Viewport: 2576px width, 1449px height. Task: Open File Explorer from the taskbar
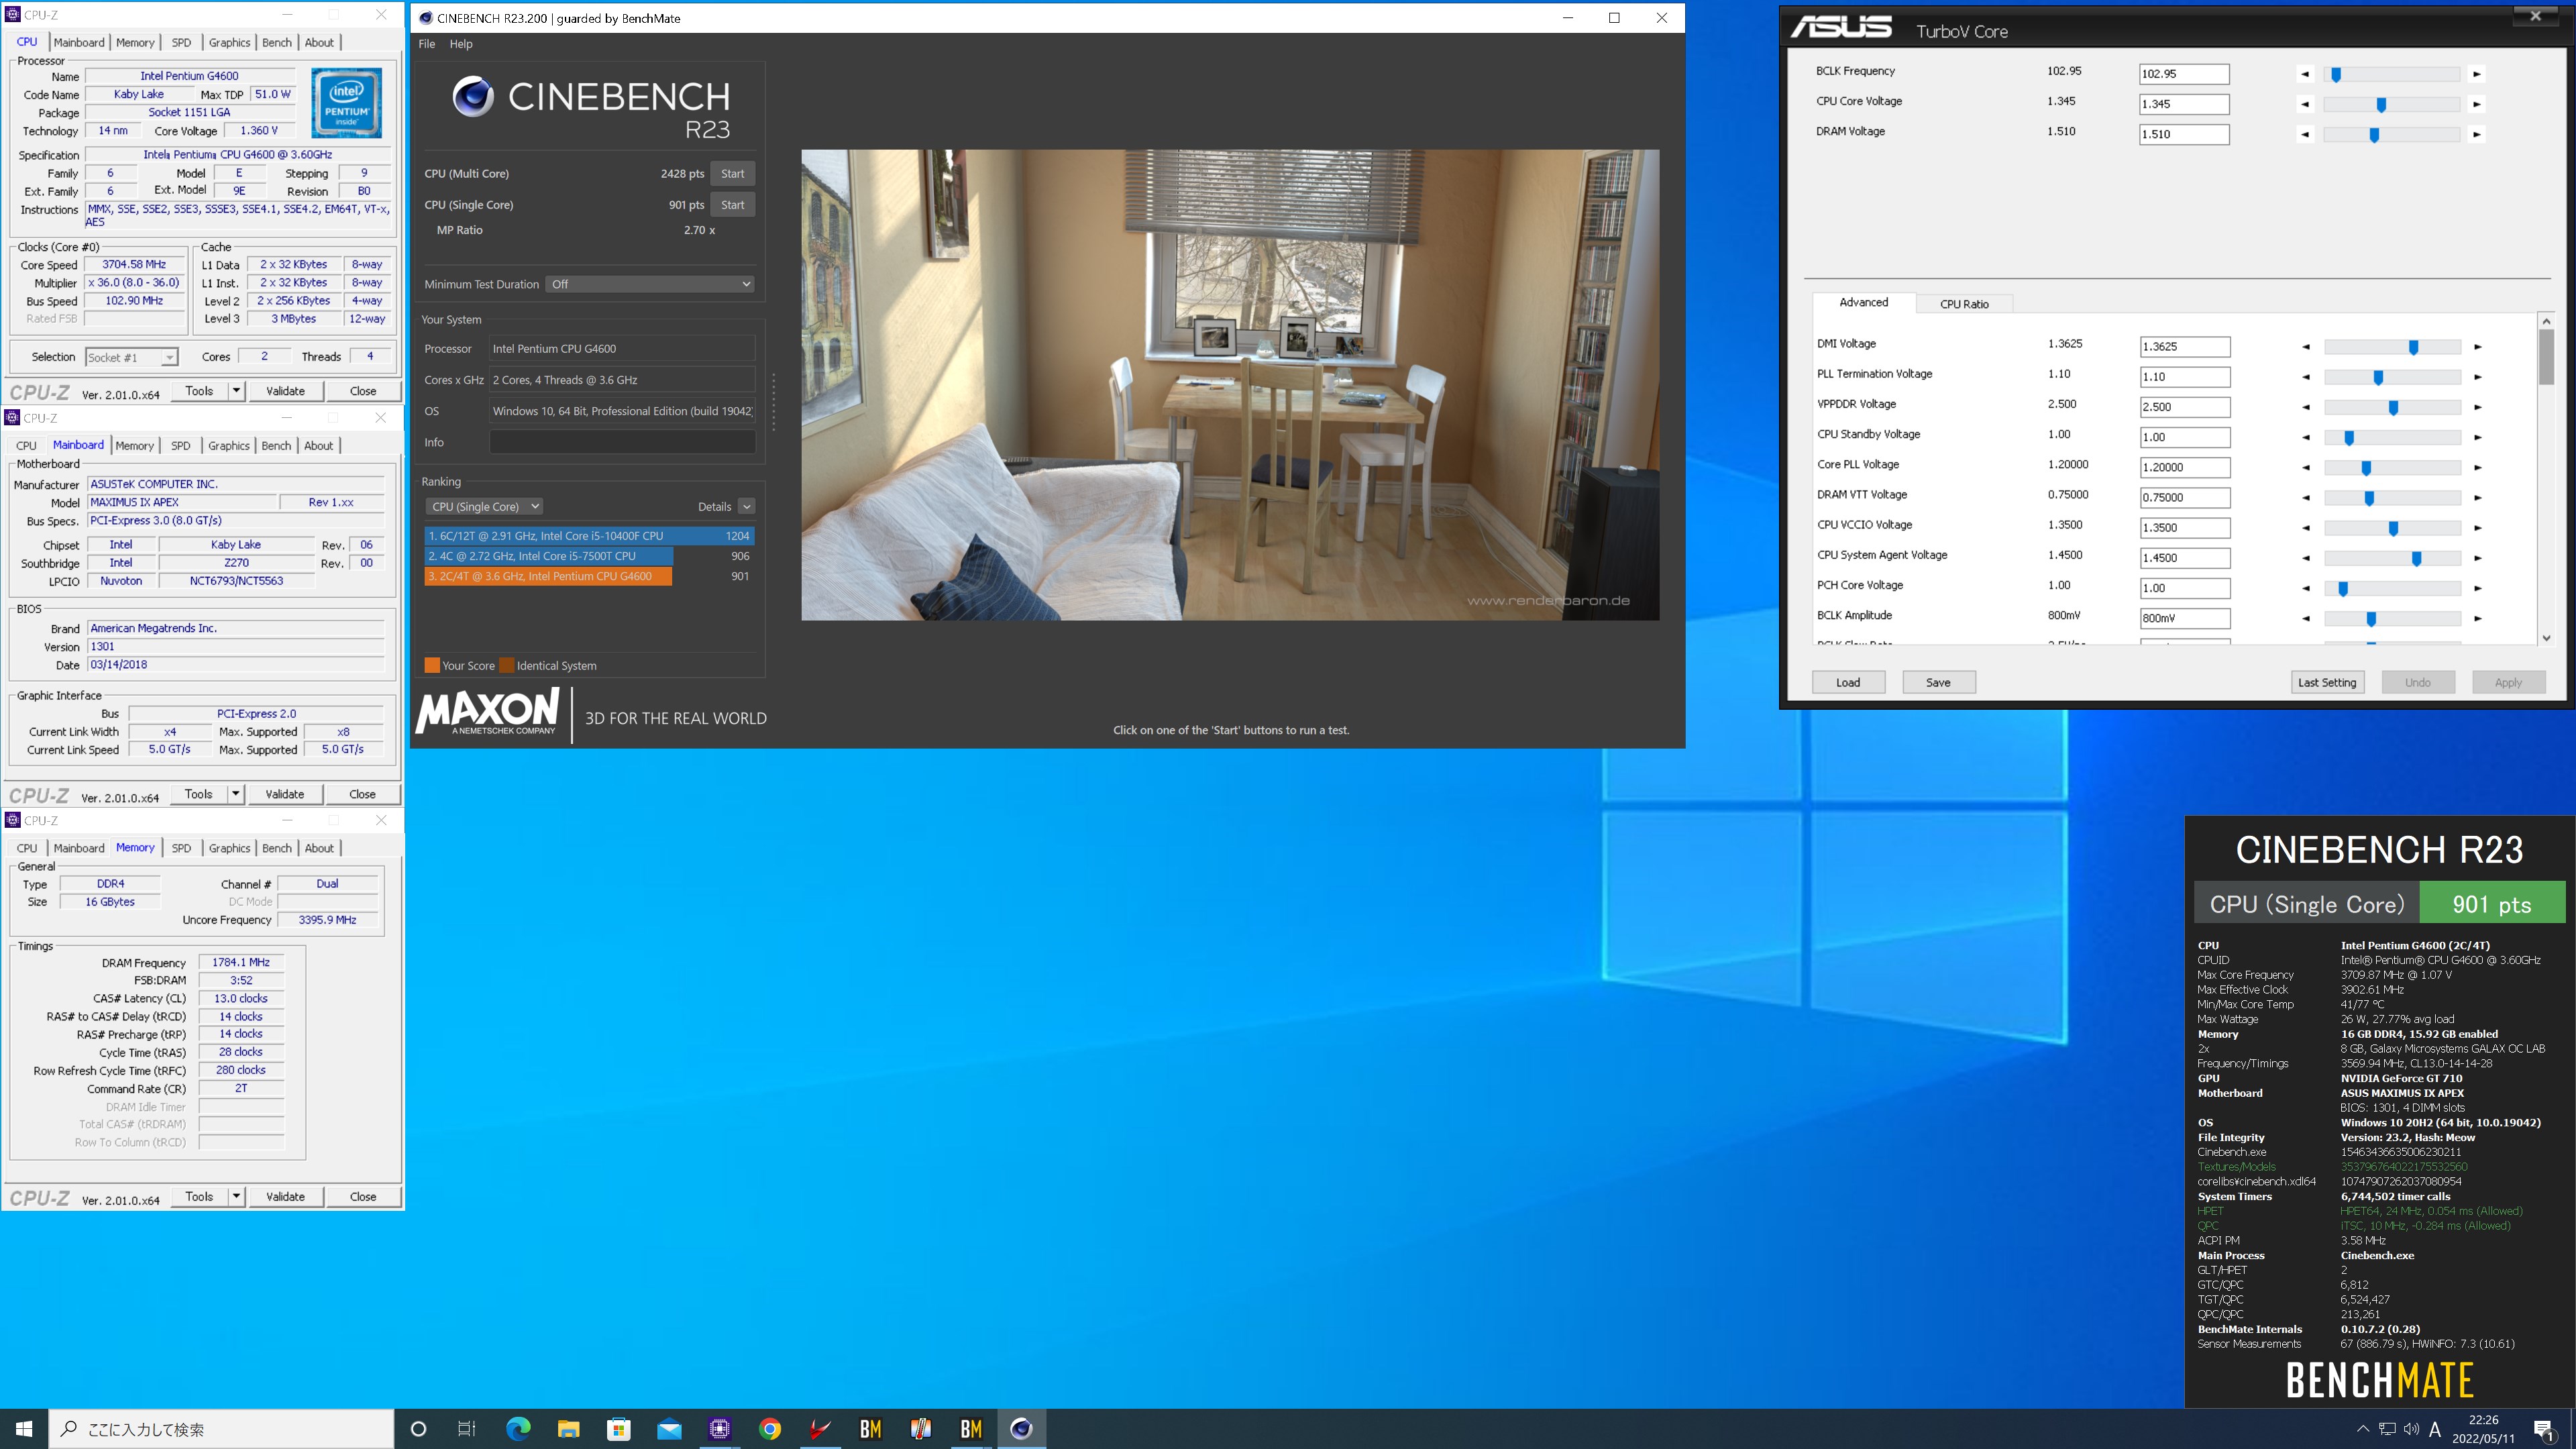pyautogui.click(x=568, y=1429)
